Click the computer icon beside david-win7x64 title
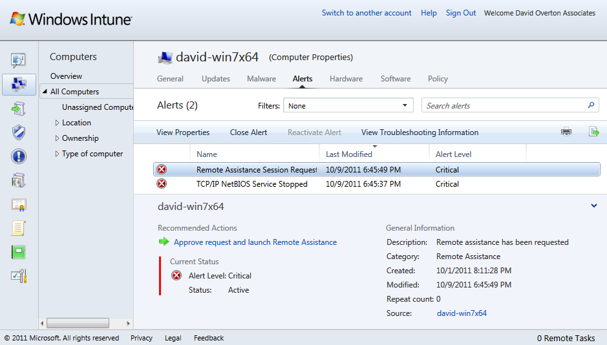This screenshot has width=607, height=345. click(x=165, y=57)
